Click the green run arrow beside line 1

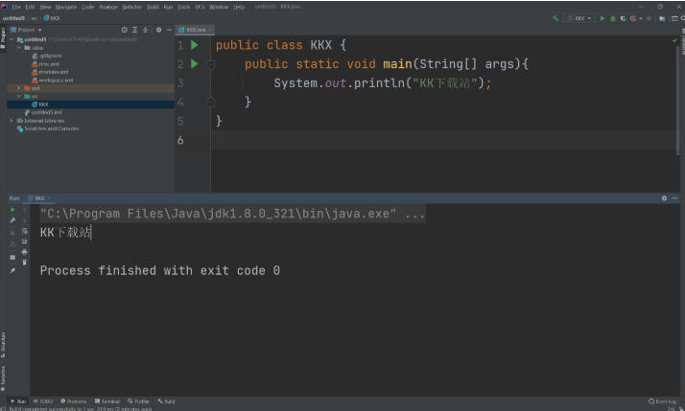coord(195,45)
